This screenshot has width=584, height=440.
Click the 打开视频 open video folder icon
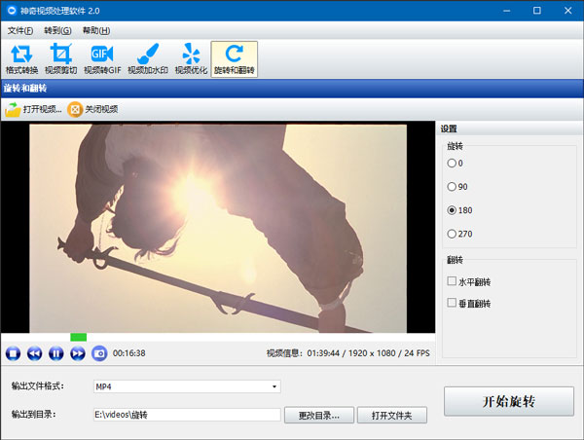pos(13,110)
